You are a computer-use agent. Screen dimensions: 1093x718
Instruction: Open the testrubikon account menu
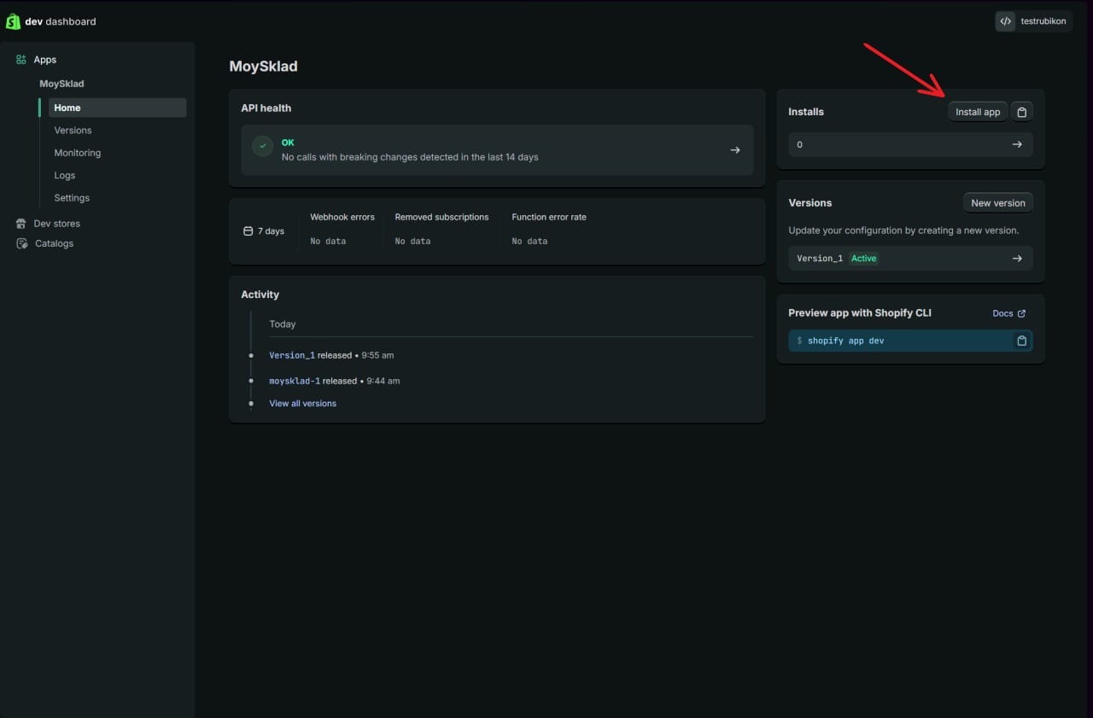[x=1033, y=21]
